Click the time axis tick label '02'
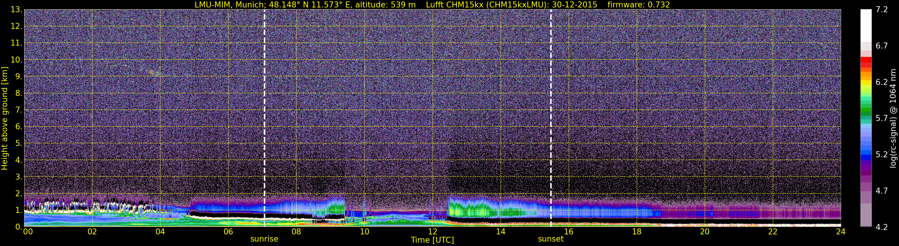The height and width of the screenshot is (246, 899). click(92, 232)
